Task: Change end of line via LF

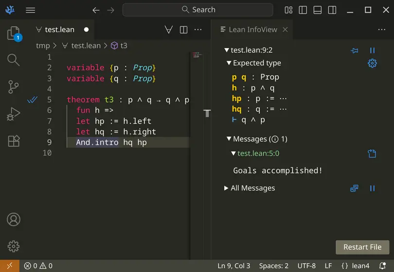Action: [x=328, y=266]
